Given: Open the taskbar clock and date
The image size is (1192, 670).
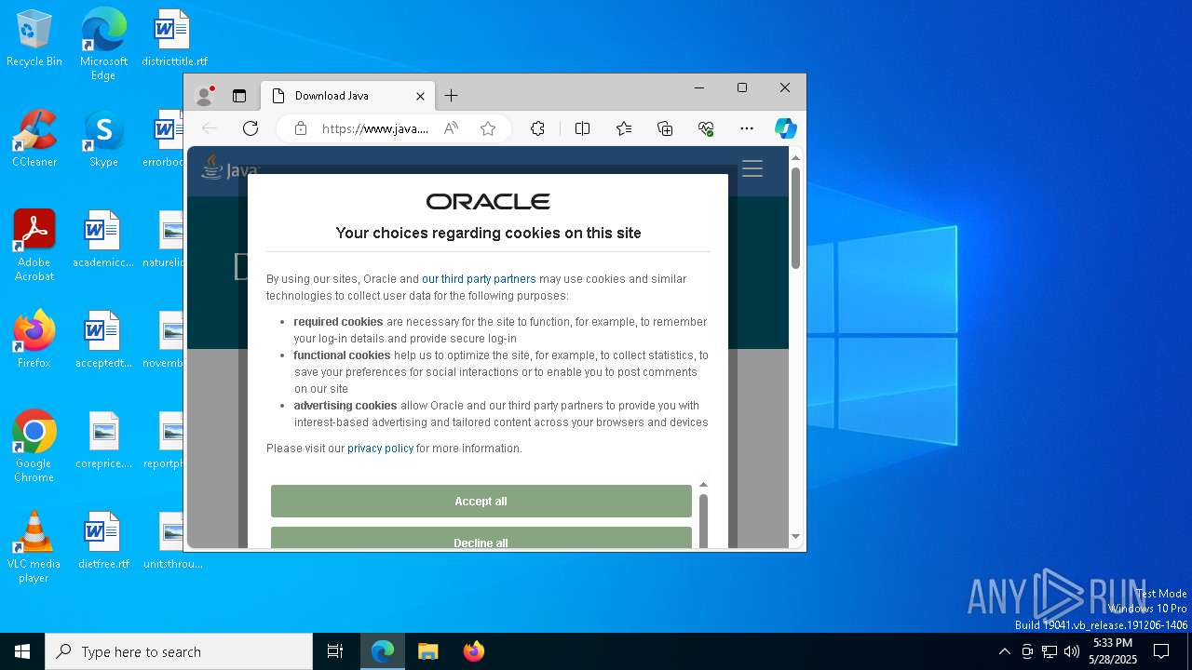Looking at the screenshot, I should tap(1113, 651).
